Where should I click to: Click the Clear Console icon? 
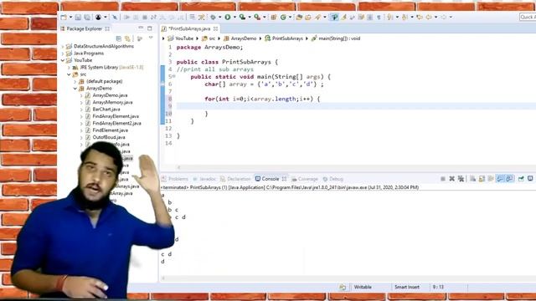tap(472, 179)
